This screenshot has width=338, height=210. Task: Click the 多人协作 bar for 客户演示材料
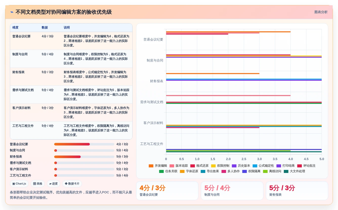point(213,128)
